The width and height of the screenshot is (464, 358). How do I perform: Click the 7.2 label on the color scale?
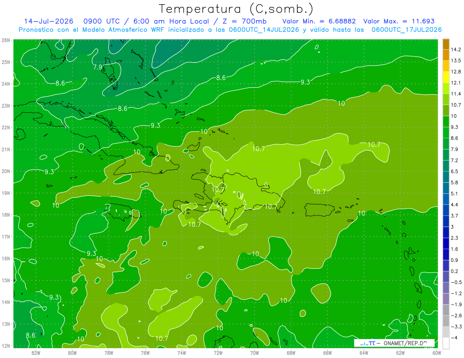click(x=455, y=160)
